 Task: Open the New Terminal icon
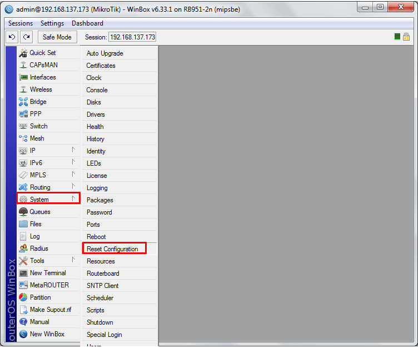point(23,273)
